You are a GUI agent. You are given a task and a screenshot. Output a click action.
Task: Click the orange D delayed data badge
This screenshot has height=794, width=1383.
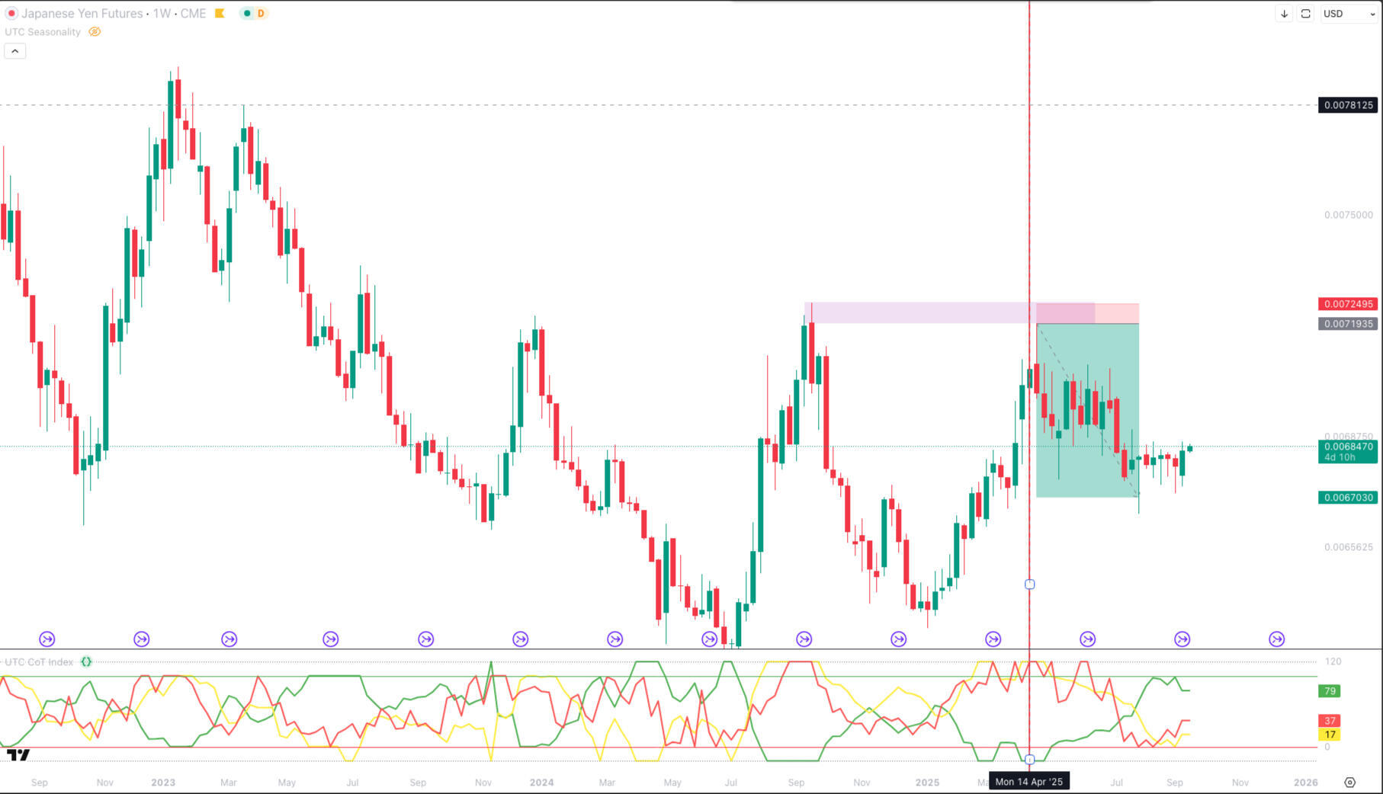pyautogui.click(x=261, y=14)
